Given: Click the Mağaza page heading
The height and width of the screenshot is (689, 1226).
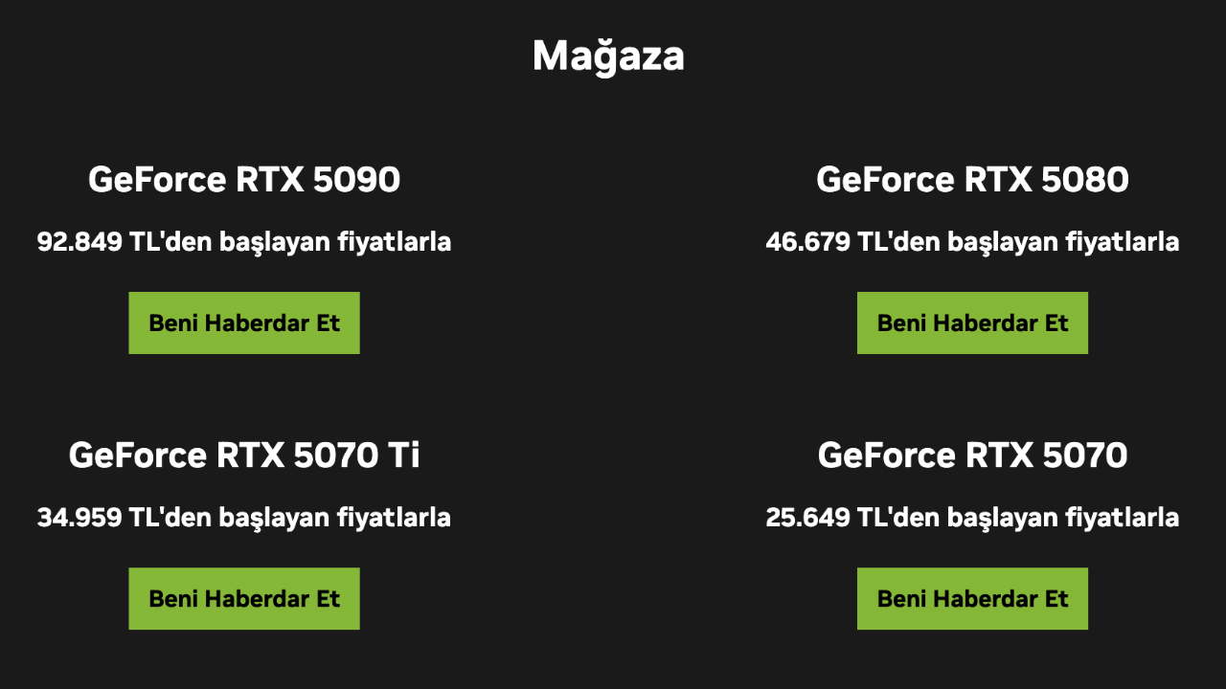Looking at the screenshot, I should (x=608, y=56).
